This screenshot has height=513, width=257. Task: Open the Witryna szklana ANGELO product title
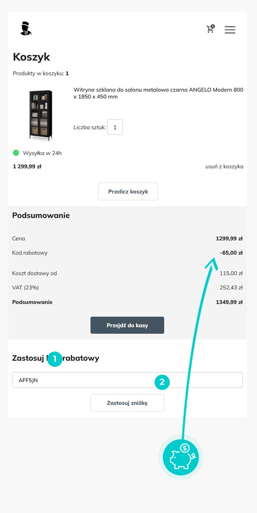(158, 93)
